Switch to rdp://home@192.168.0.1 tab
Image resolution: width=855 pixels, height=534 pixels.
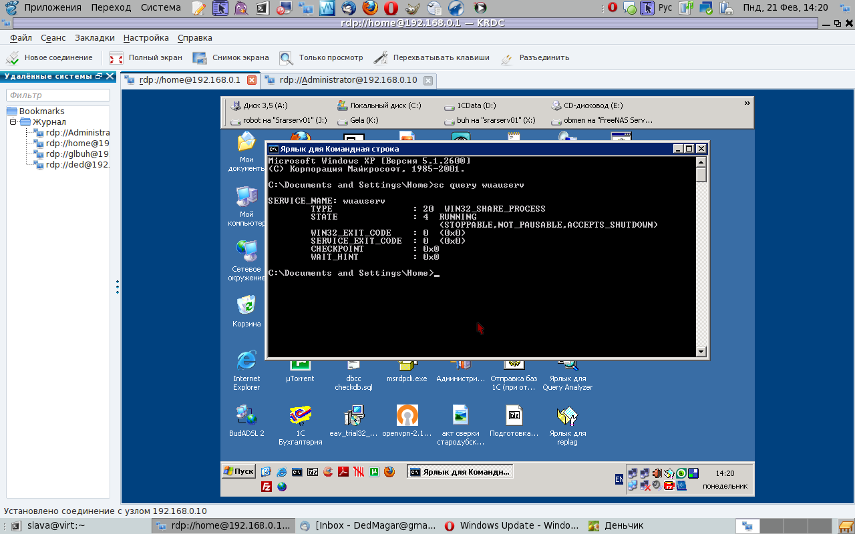pyautogui.click(x=190, y=80)
